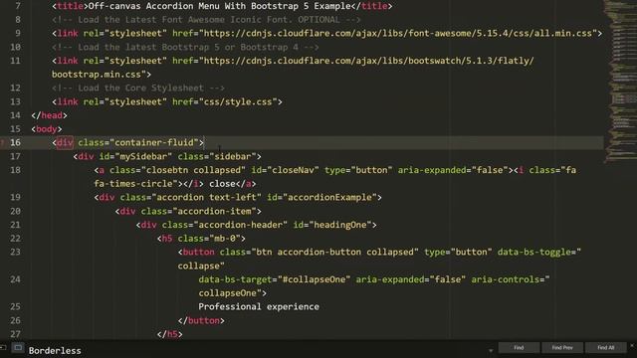Viewport: 637px width, 358px height.
Task: Click the Find Prev button
Action: tap(562, 348)
